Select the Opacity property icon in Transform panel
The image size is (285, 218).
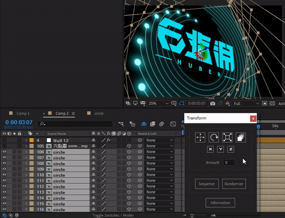[241, 137]
